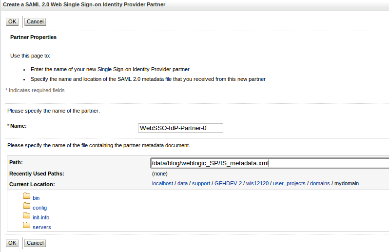Navigate to user_projects breadcrumb
Screen dimensions: 389x252
[289, 184]
